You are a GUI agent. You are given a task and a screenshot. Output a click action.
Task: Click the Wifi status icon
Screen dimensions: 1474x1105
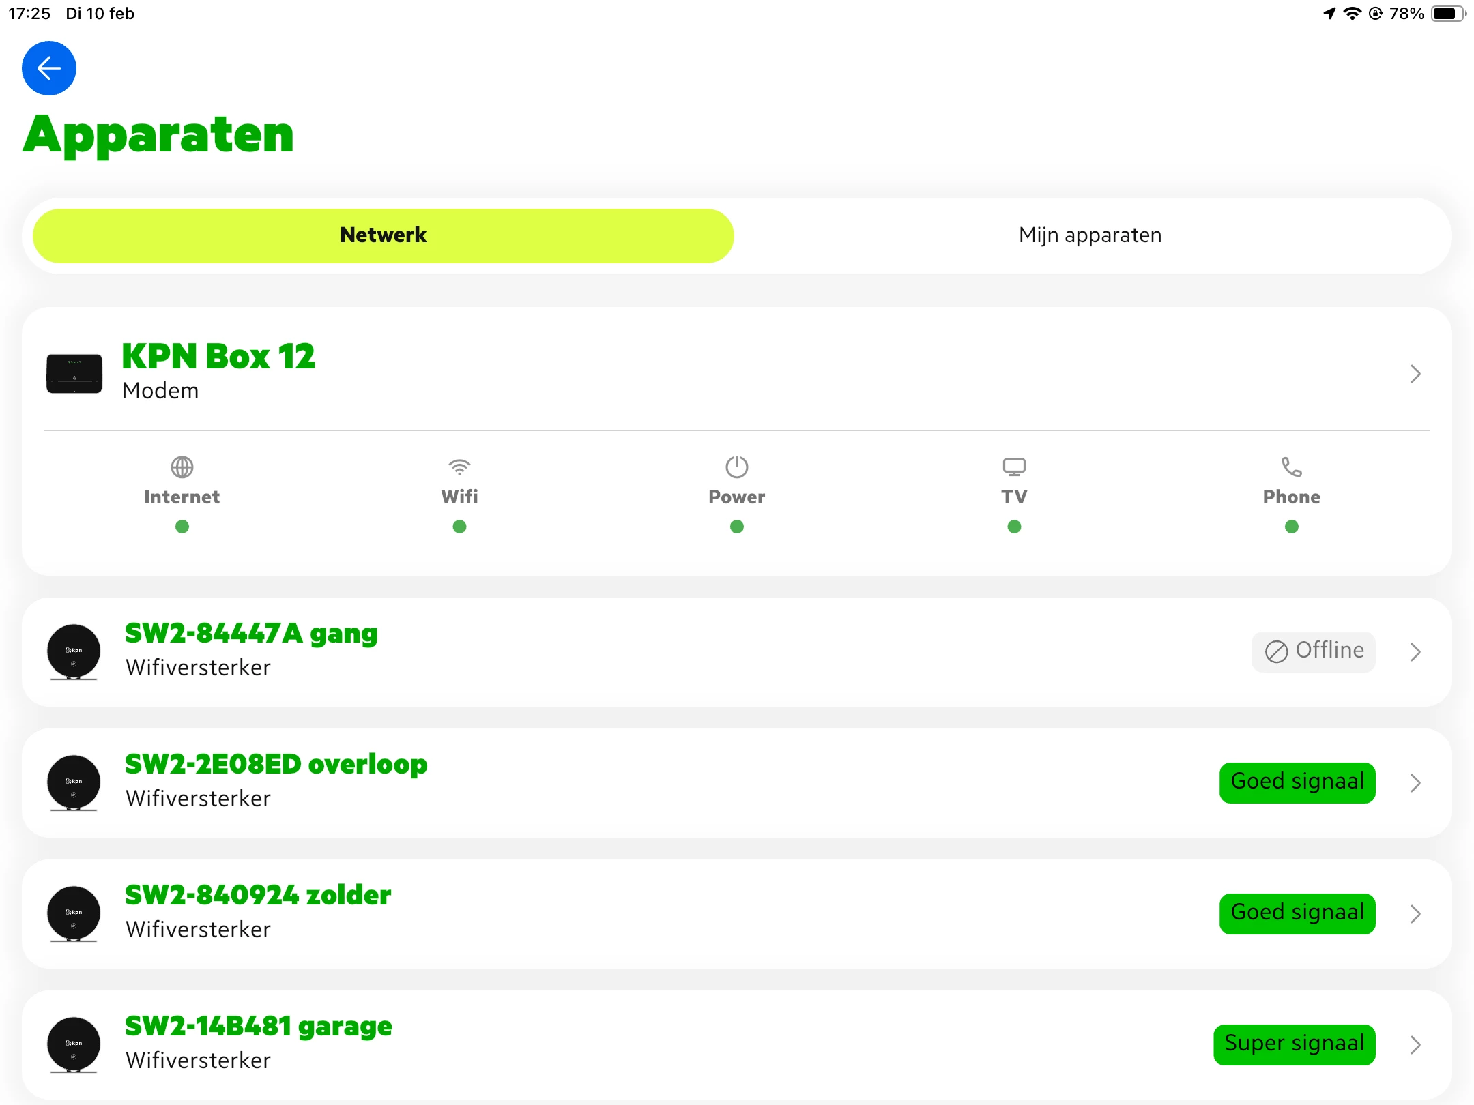(459, 467)
